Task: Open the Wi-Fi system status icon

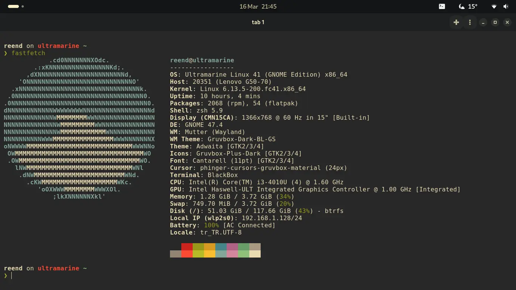Action: (494, 6)
